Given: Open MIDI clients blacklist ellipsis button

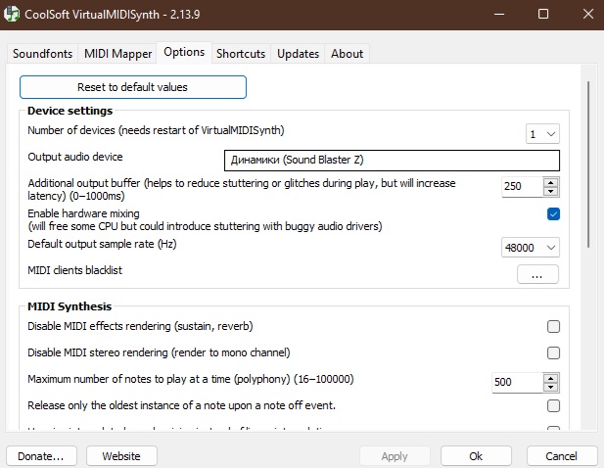Looking at the screenshot, I should tap(537, 274).
